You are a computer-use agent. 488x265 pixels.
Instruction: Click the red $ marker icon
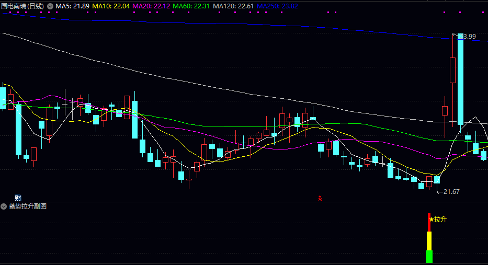[320, 198]
